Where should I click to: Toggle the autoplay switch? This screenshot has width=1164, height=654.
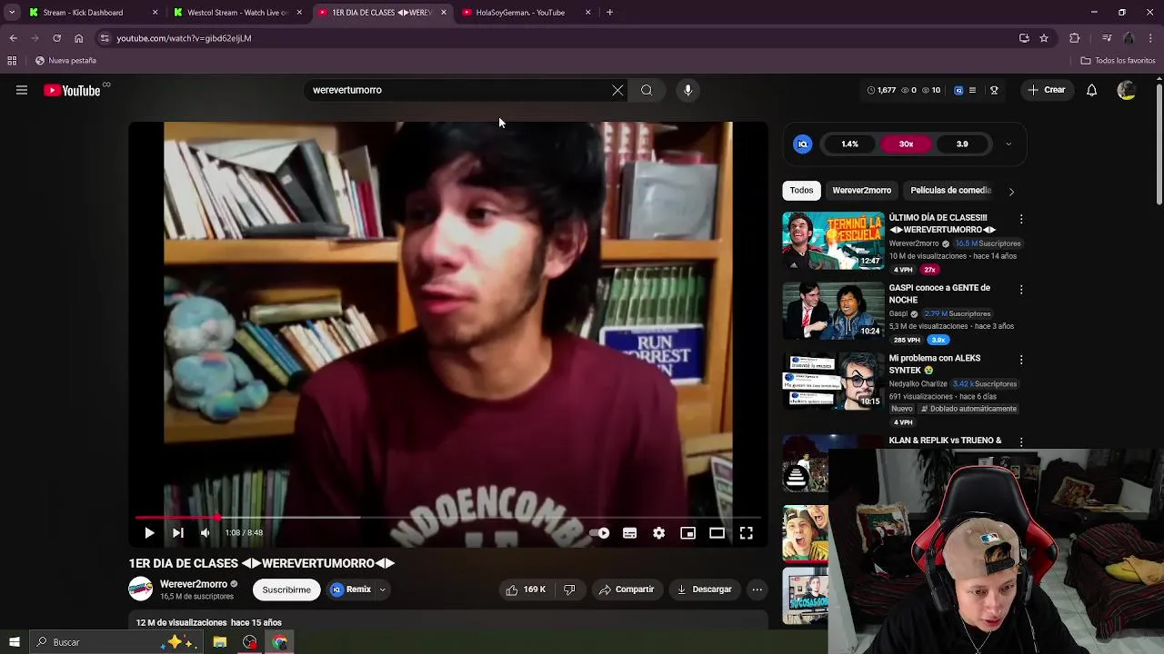(x=599, y=533)
